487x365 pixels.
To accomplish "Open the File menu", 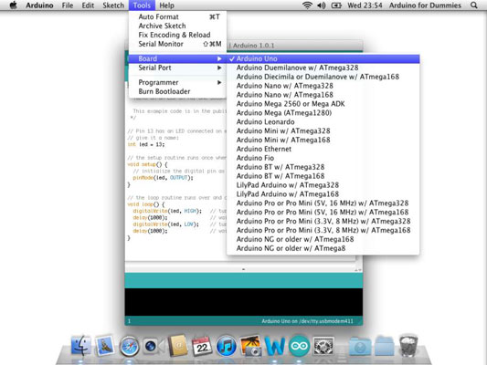I will click(68, 5).
